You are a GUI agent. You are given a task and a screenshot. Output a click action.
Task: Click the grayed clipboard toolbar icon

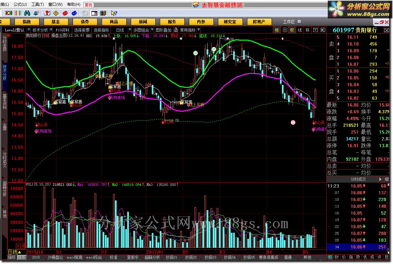tap(85, 13)
